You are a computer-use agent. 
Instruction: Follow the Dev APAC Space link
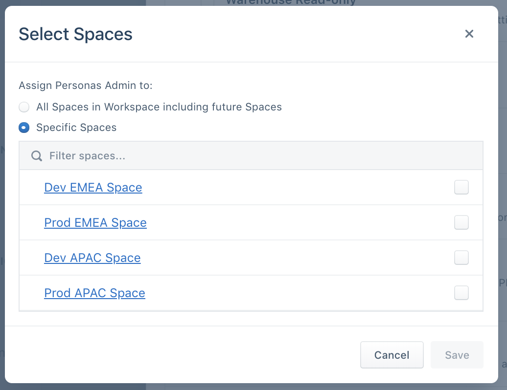(x=92, y=258)
